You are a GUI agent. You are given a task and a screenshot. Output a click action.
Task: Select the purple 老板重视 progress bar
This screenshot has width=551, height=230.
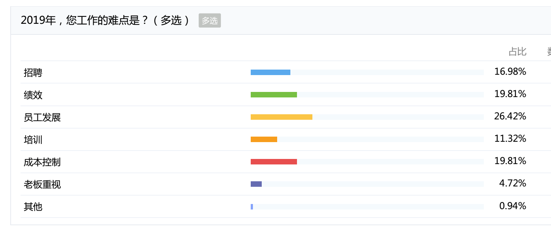[256, 184]
